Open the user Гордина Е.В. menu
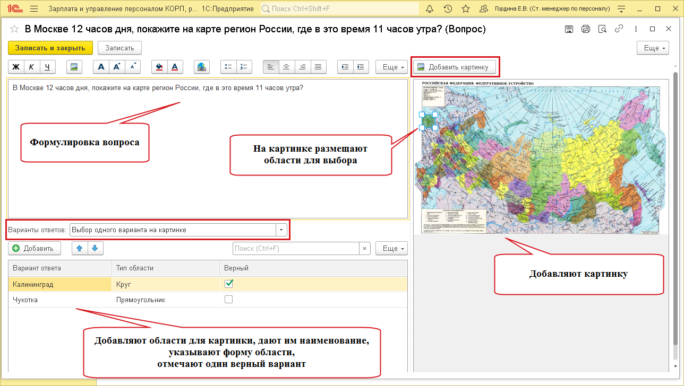Viewport: 684px width, 386px height. [x=552, y=9]
